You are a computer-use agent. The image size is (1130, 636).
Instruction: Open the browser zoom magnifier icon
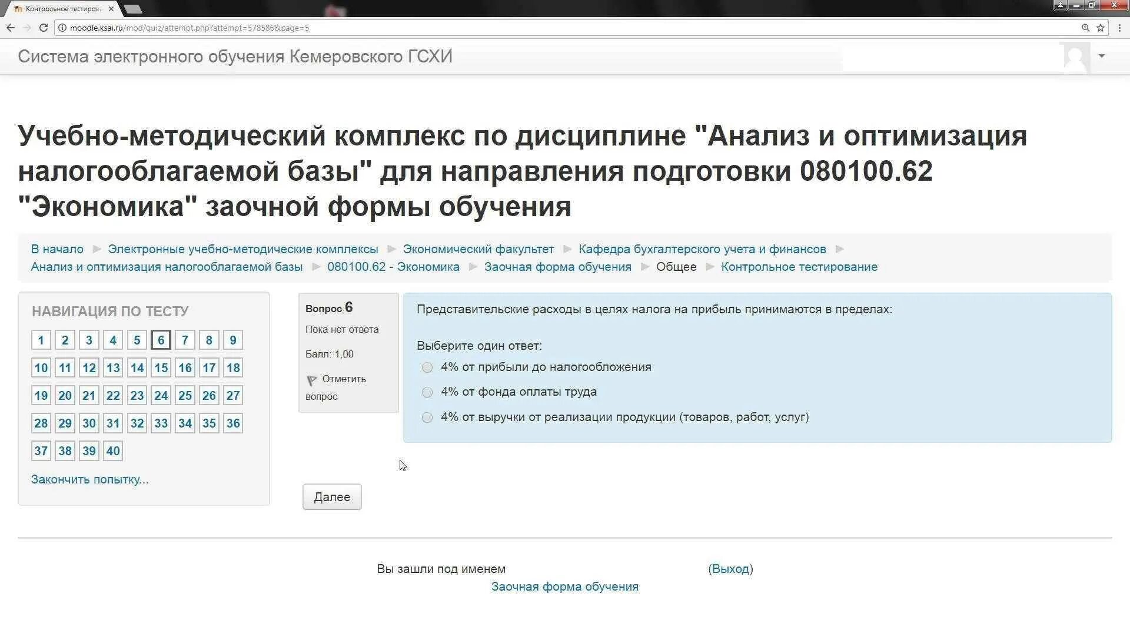tap(1085, 28)
